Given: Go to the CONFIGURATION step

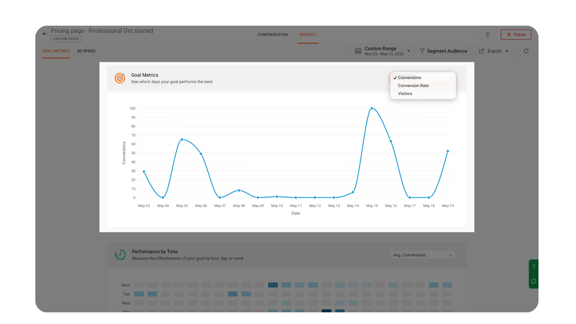Looking at the screenshot, I should [x=272, y=34].
